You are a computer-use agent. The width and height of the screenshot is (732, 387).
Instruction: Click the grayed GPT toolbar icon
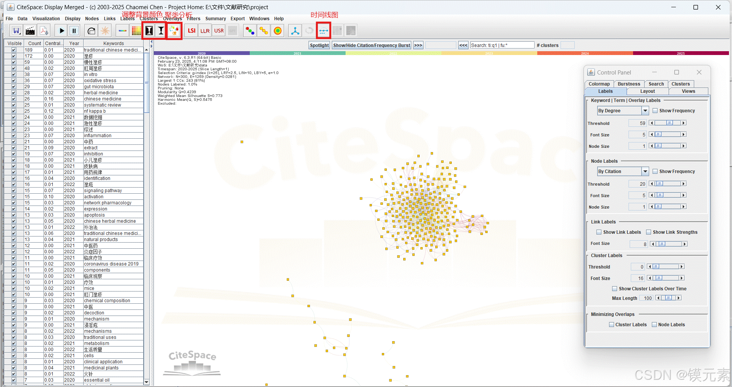pos(233,31)
